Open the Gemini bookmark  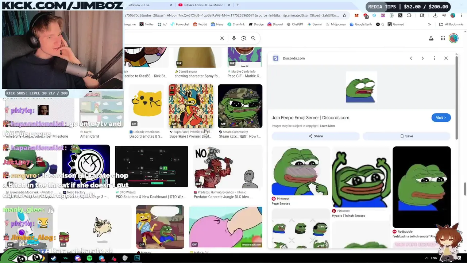(314, 24)
